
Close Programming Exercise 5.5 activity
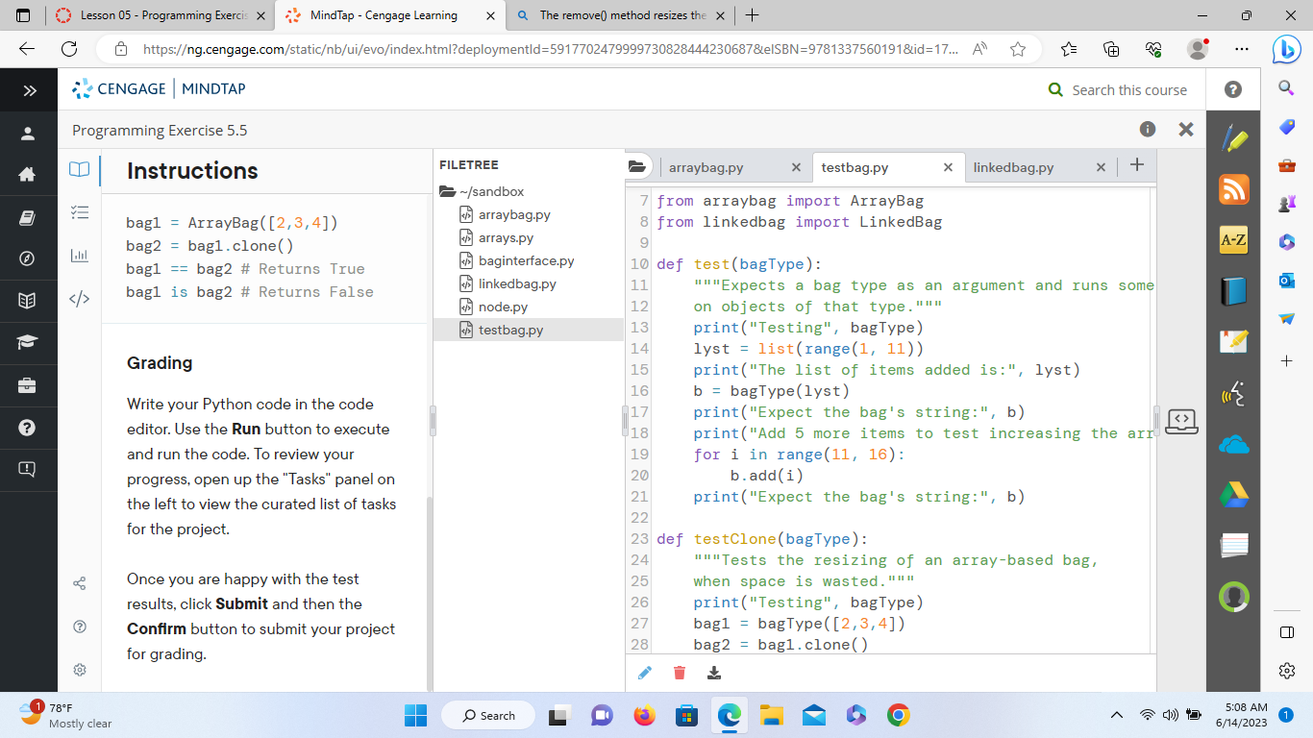pyautogui.click(x=1186, y=129)
